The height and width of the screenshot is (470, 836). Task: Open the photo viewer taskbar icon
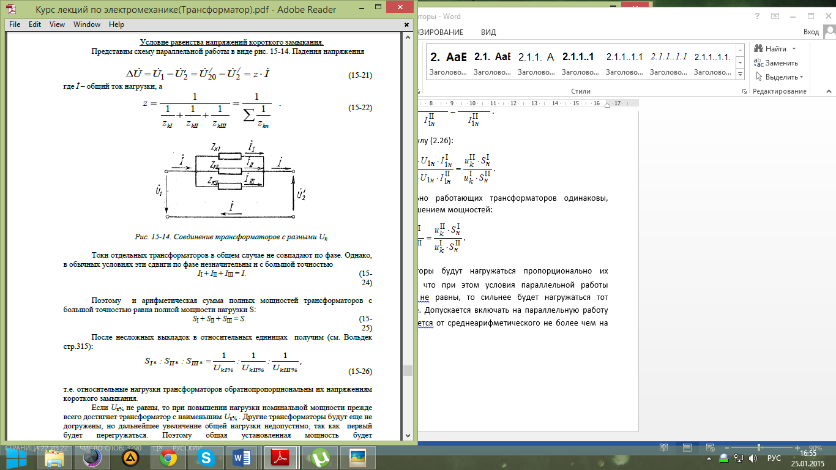(357, 458)
